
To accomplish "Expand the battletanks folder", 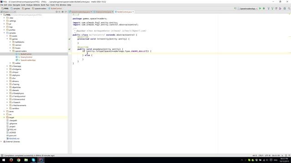I will coord(10,42).
